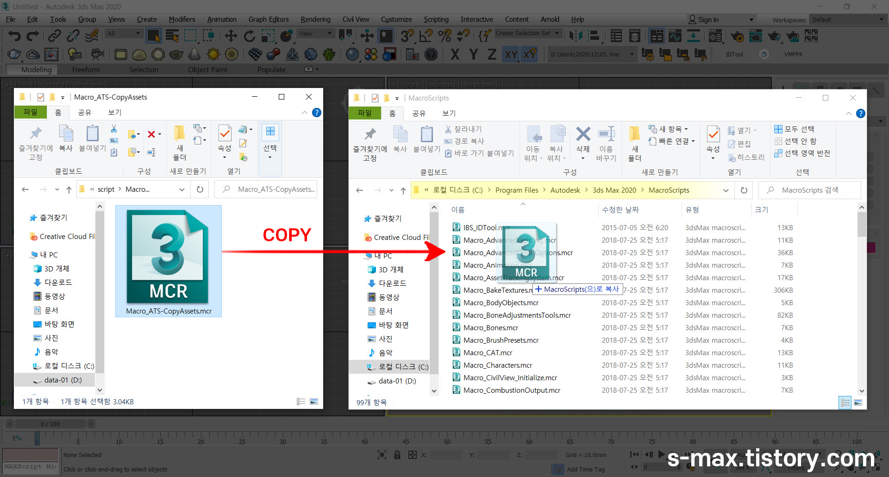Activate the Select and Move tool
This screenshot has height=477, width=889.
[231, 36]
